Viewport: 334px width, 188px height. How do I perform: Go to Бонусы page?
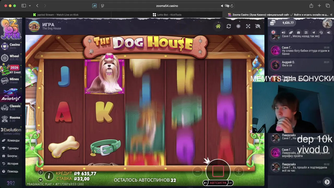point(10,156)
